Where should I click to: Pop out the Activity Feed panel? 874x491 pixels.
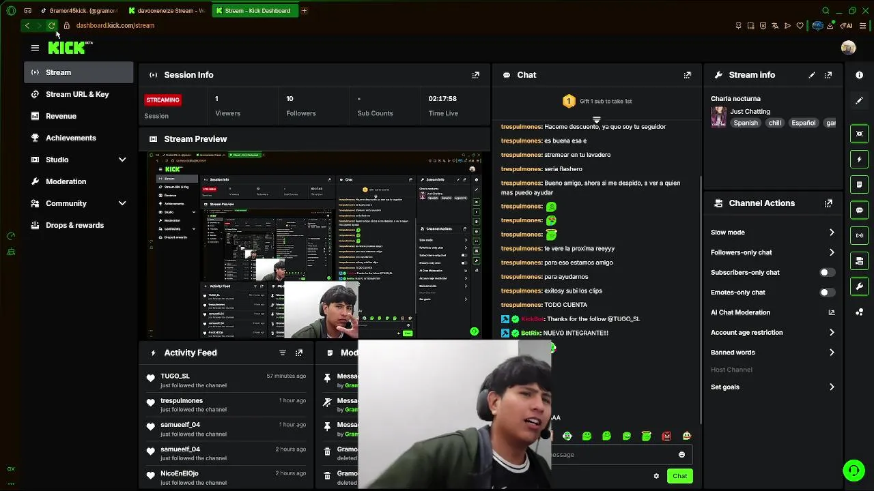point(299,353)
